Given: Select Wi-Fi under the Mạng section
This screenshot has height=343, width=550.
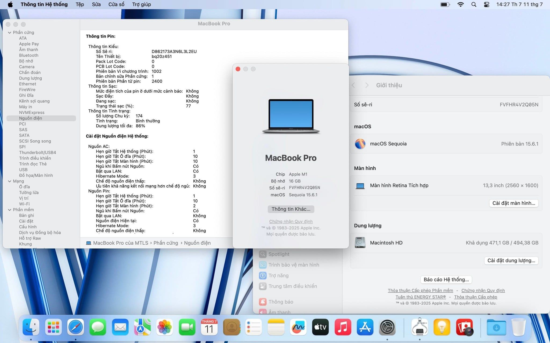Looking at the screenshot, I should tap(24, 204).
